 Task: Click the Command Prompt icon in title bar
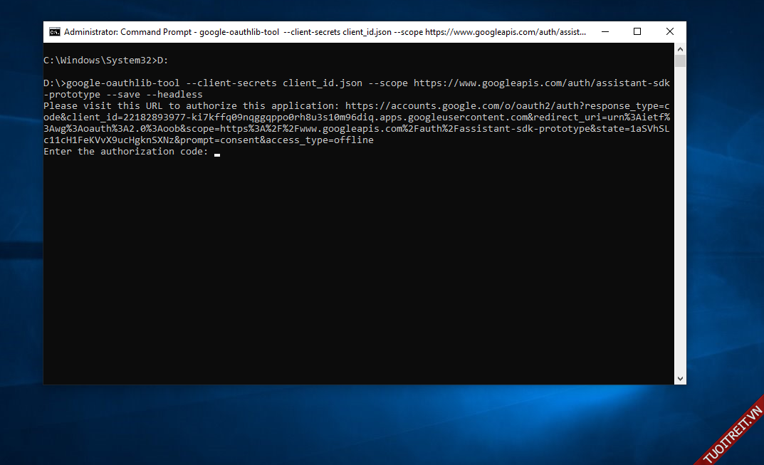tap(55, 32)
